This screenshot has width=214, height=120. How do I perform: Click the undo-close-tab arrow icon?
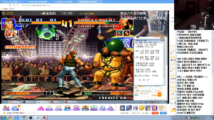click(x=18, y=5)
